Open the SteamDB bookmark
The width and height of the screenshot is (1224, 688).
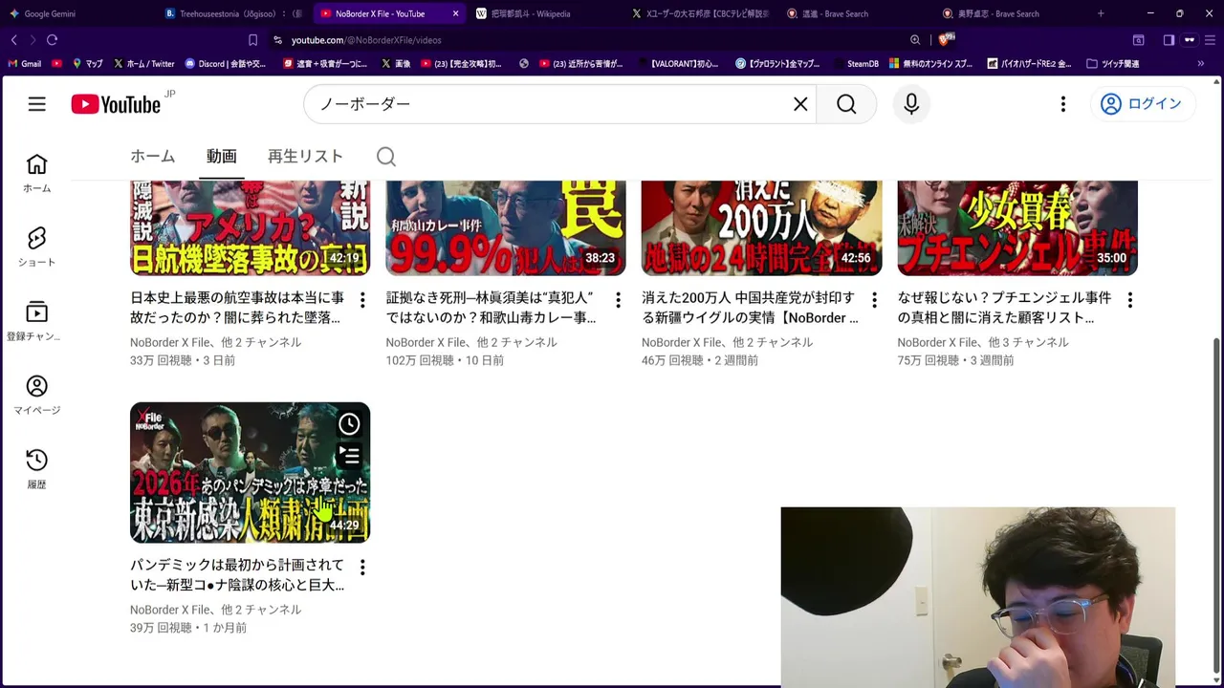tap(854, 64)
